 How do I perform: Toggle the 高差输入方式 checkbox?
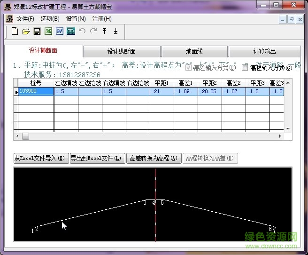point(189,67)
